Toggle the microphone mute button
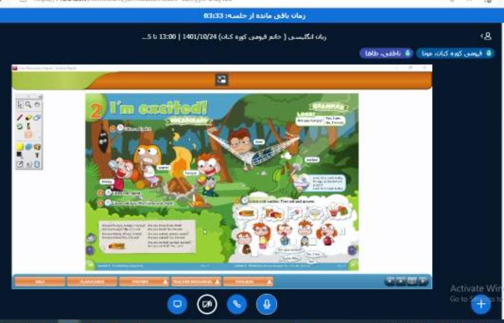This screenshot has height=323, width=504. coord(266,304)
